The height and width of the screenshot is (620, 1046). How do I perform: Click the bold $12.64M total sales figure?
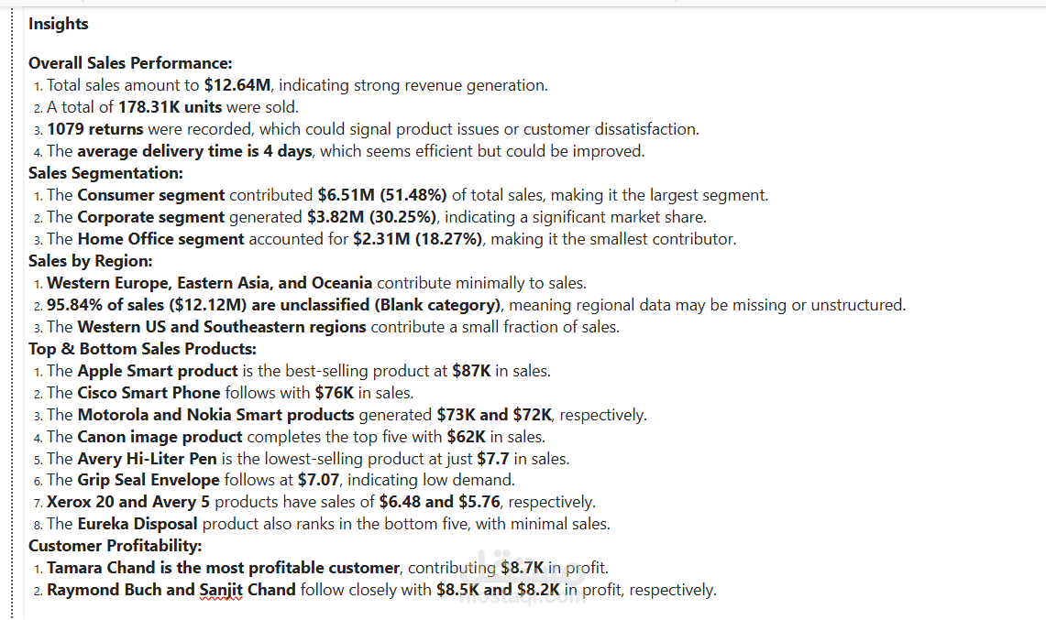click(237, 85)
